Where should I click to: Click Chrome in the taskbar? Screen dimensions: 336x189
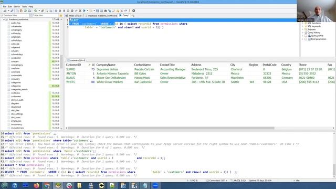(47, 185)
